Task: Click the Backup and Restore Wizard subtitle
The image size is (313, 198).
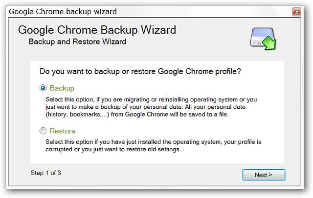Action: pos(77,42)
